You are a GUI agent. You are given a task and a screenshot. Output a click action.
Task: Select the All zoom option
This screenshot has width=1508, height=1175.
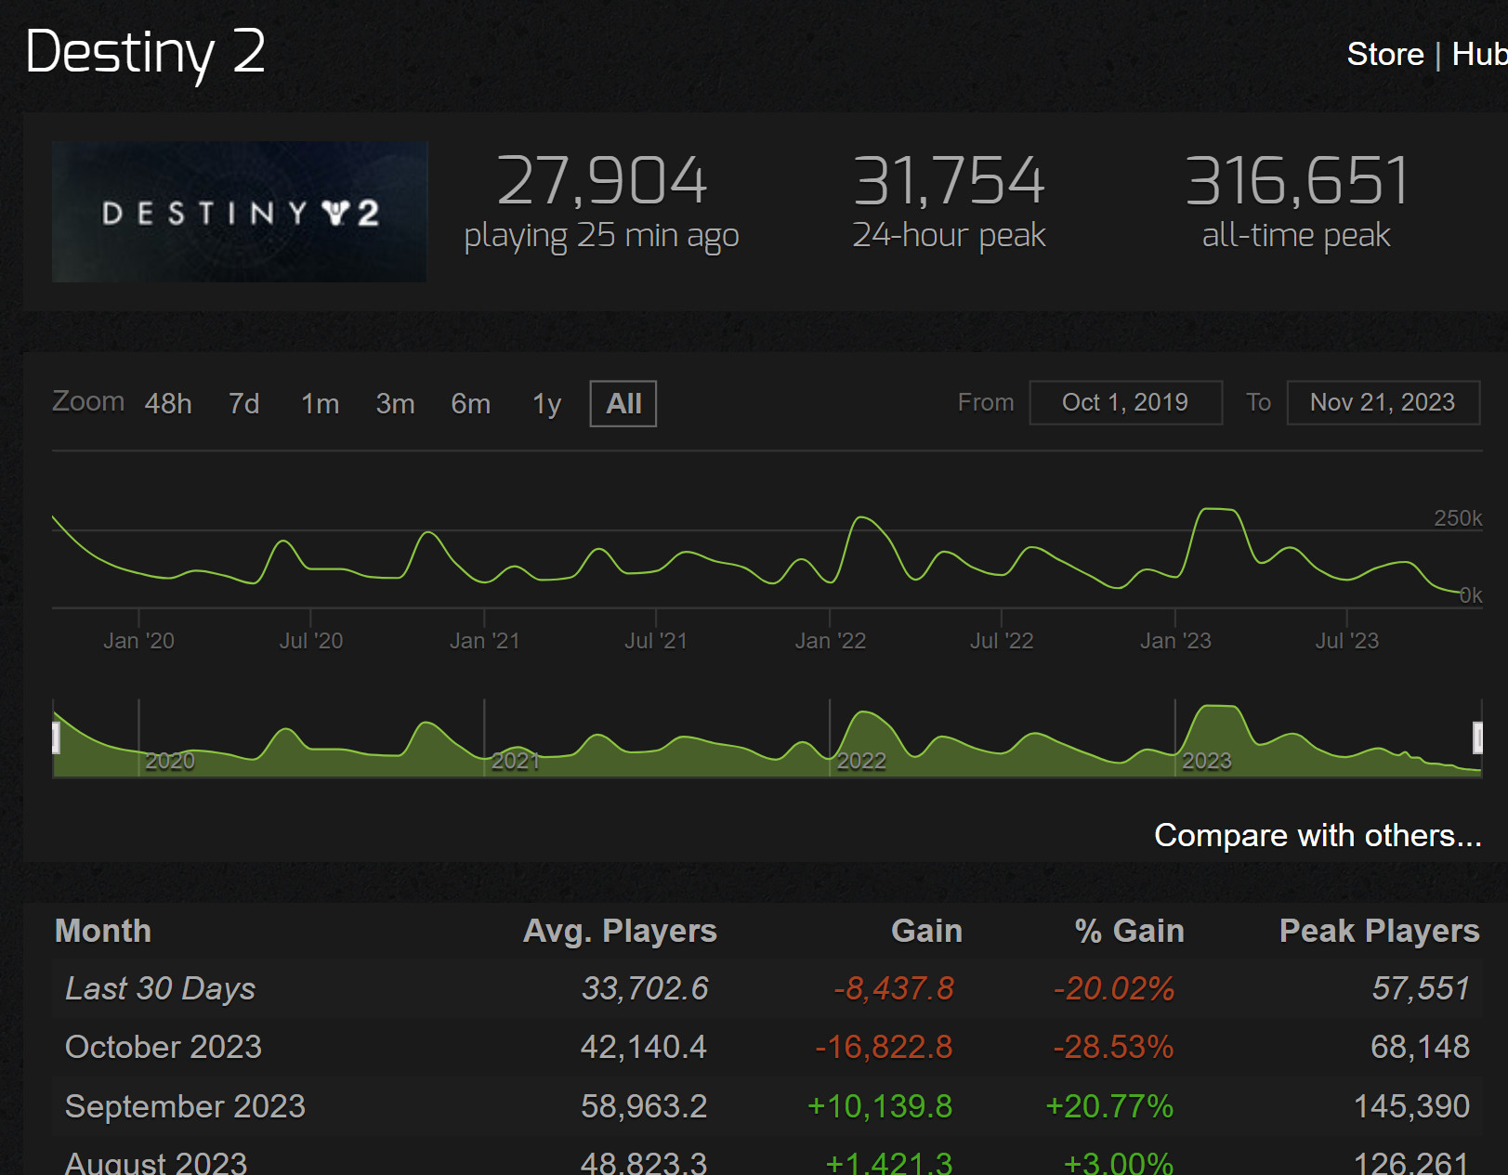click(623, 403)
